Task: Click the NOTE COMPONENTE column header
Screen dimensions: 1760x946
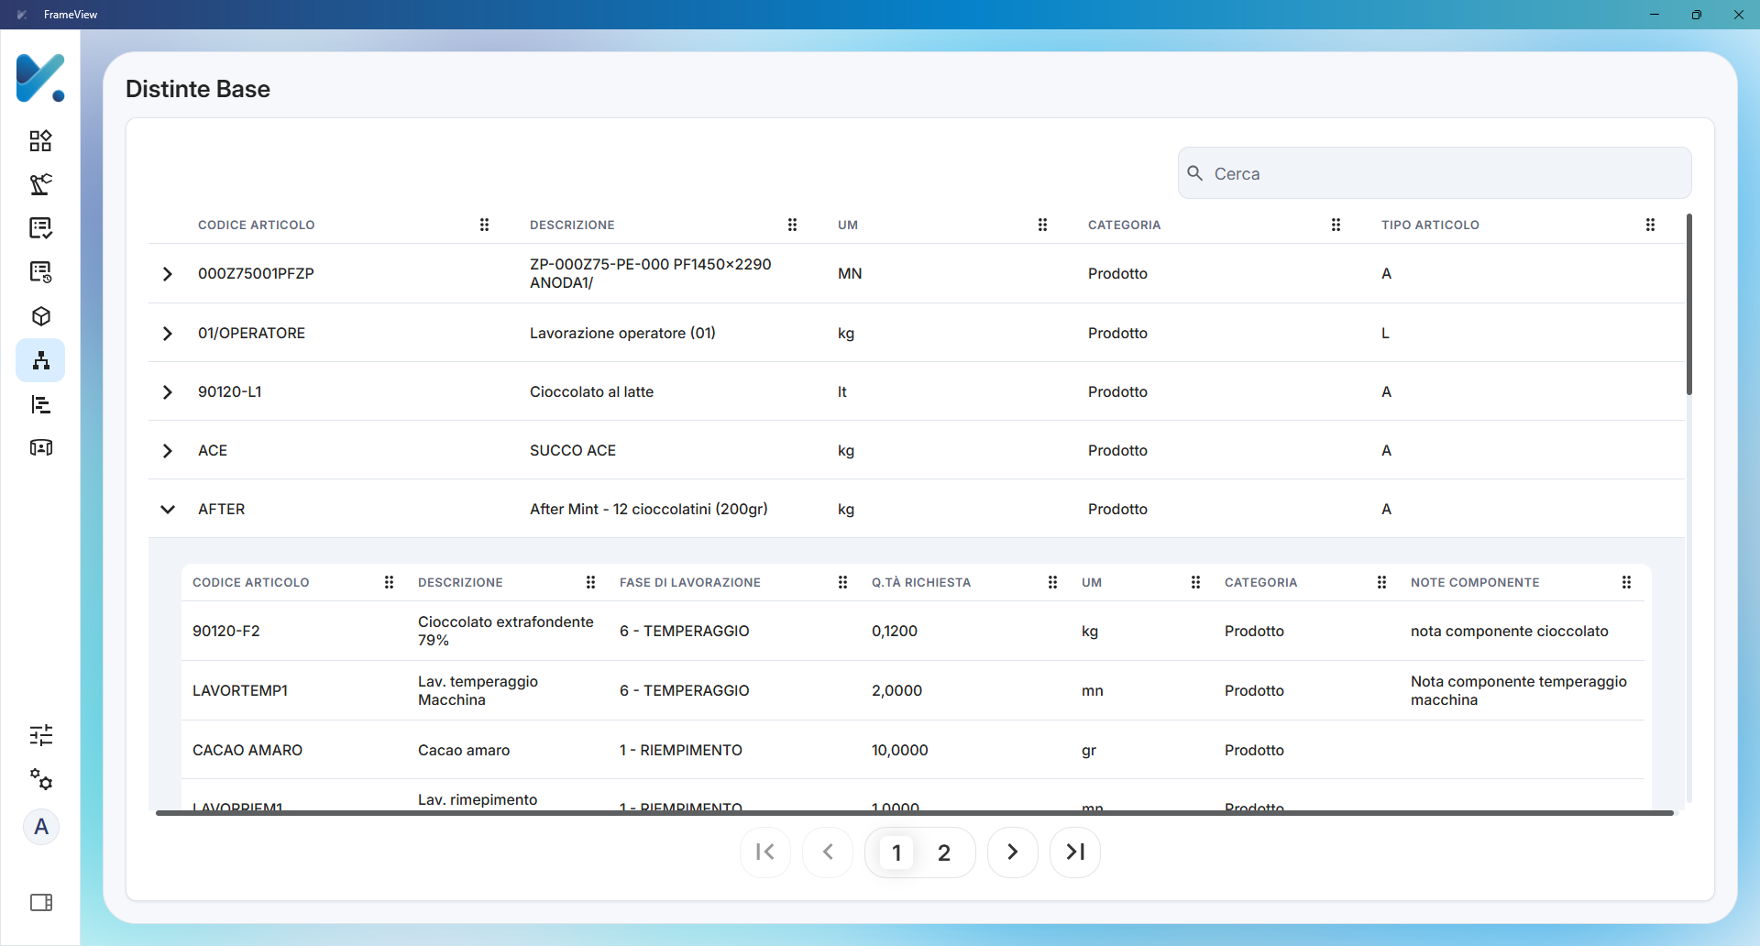Action: [x=1475, y=582]
